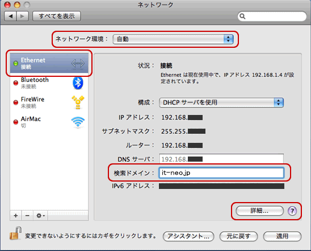Click the lock icon to prevent changes

[15, 233]
